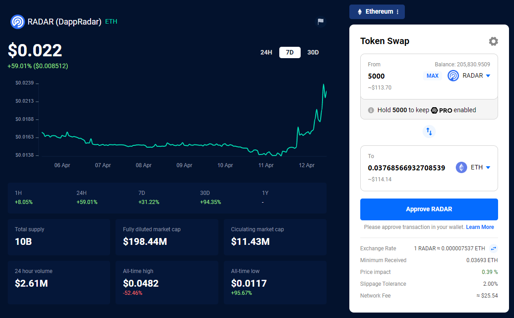514x318 pixels.
Task: Click the 06 Apr chart axis label
Action: pyautogui.click(x=62, y=165)
